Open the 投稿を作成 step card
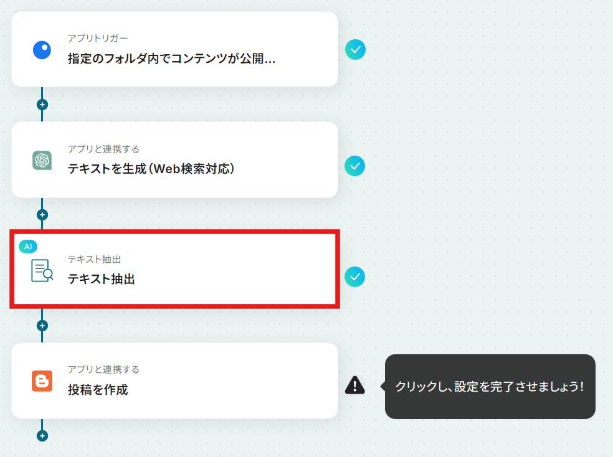 pos(175,381)
